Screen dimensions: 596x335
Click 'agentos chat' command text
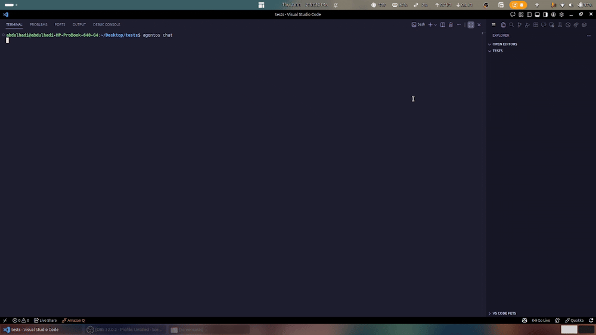click(x=157, y=35)
